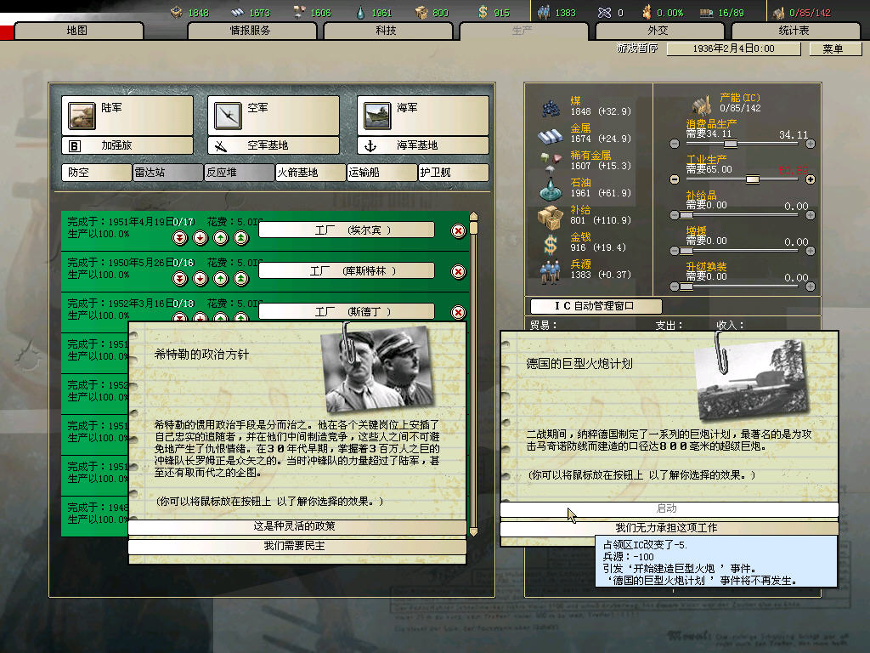Select 反应堆 reactor production
This screenshot has height=653, width=870.
pos(240,173)
